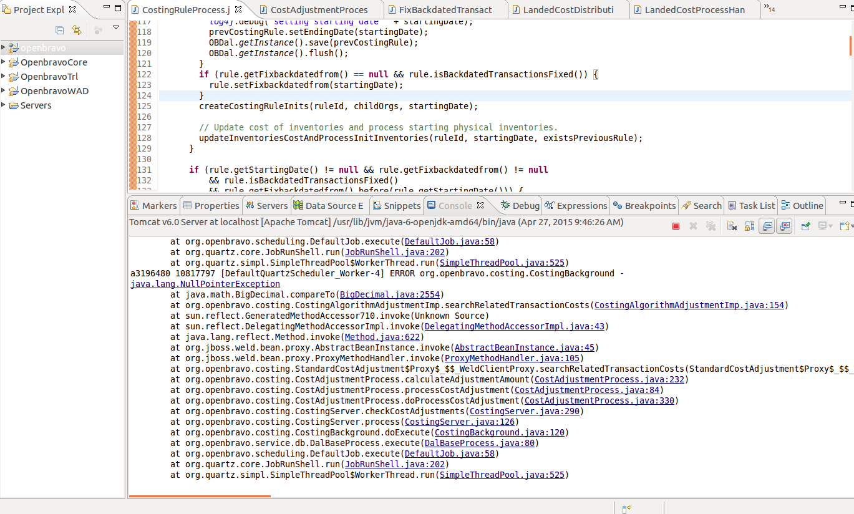Click the java.lang.NullPointerException link
The image size is (854, 514).
205,284
